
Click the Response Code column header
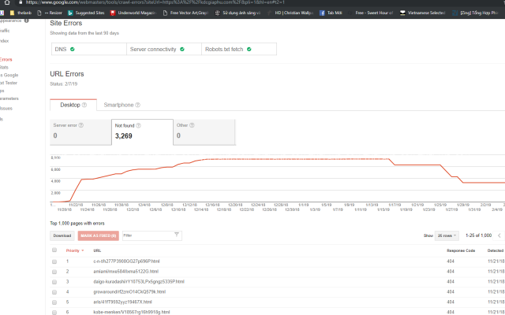tap(461, 250)
